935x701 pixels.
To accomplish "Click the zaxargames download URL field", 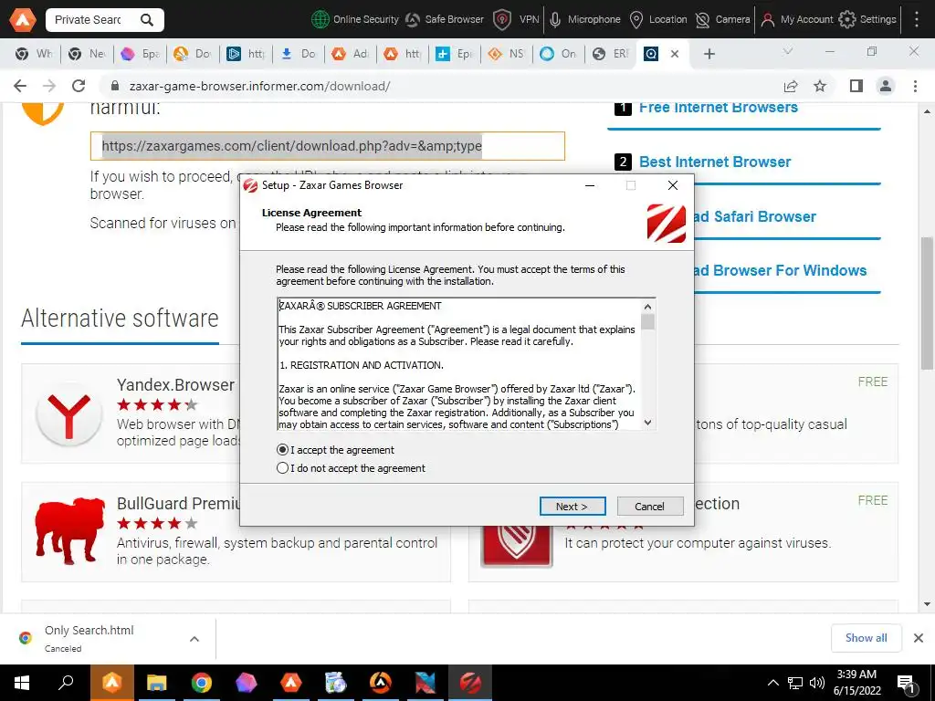I will click(x=328, y=146).
